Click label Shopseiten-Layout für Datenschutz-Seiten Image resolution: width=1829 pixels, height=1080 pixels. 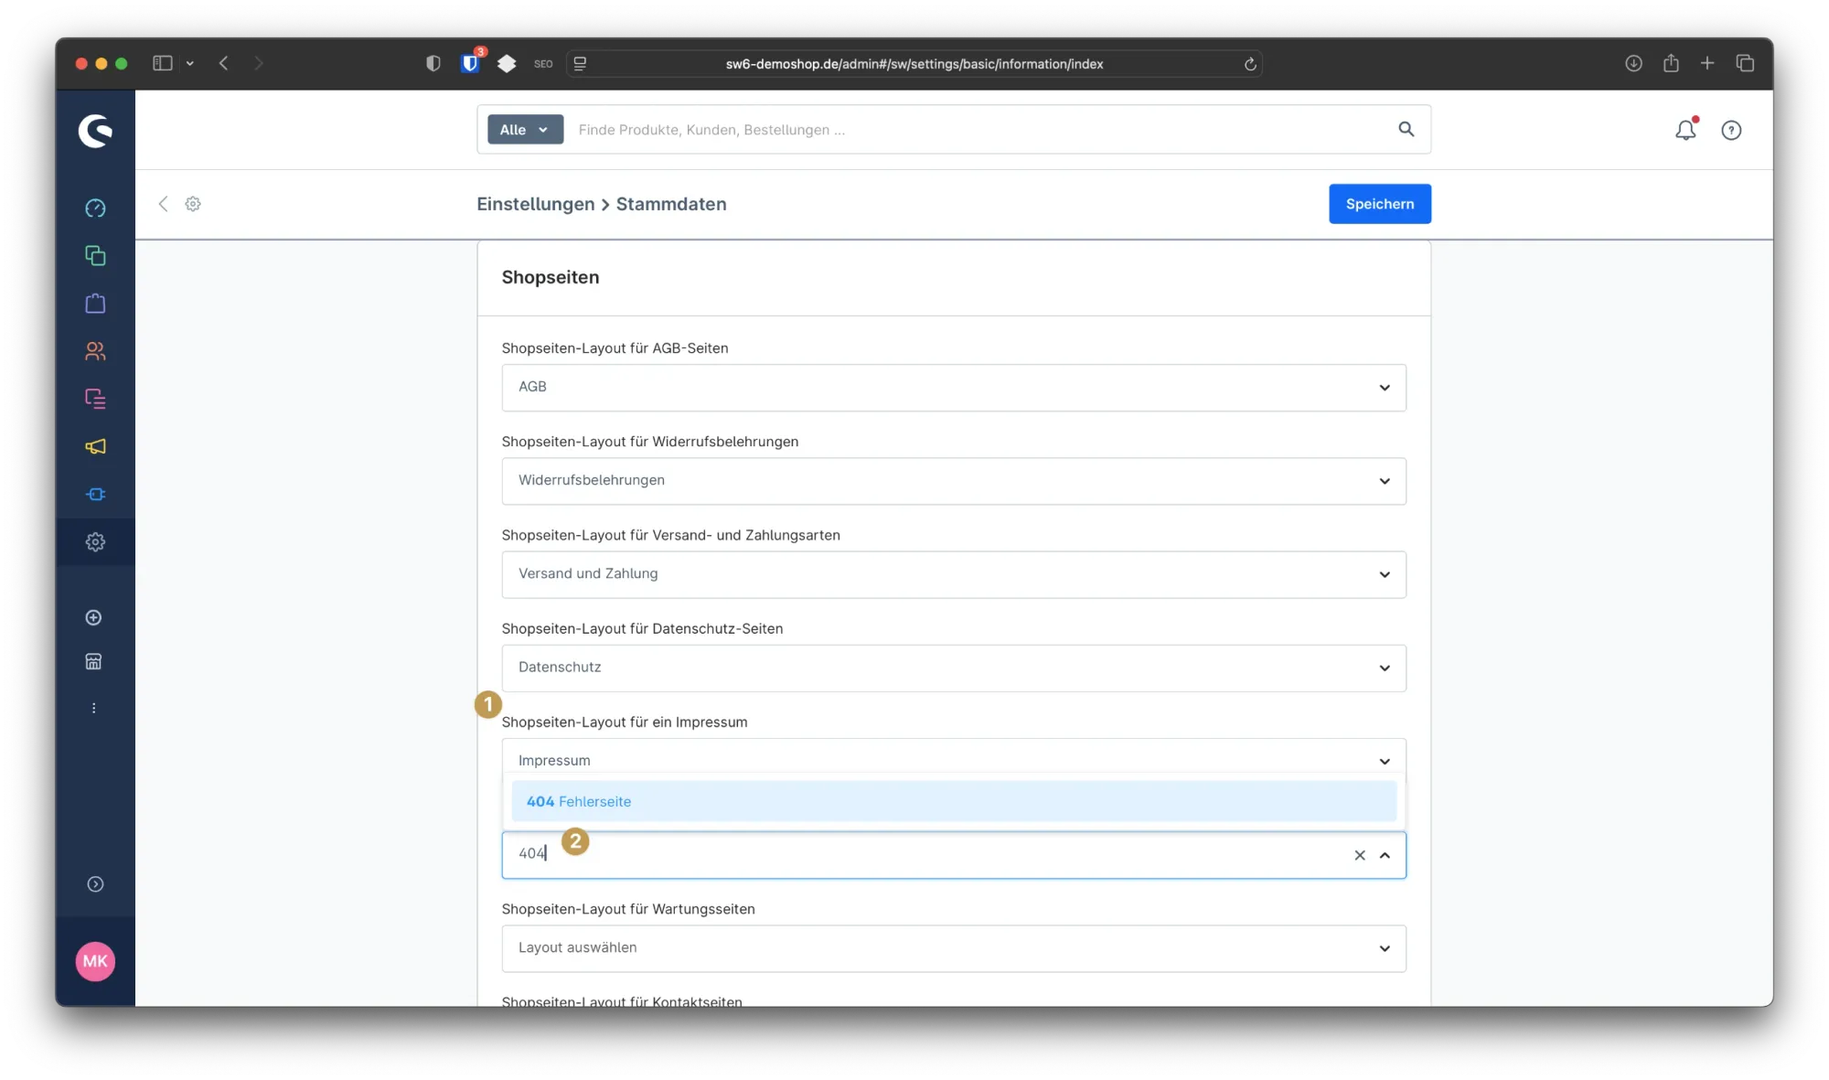coord(642,629)
